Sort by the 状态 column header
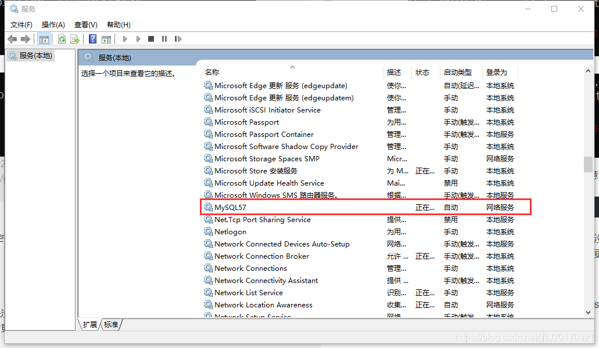 (422, 72)
